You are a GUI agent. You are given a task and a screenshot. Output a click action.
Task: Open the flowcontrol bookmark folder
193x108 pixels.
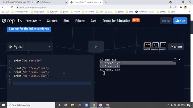88,12
